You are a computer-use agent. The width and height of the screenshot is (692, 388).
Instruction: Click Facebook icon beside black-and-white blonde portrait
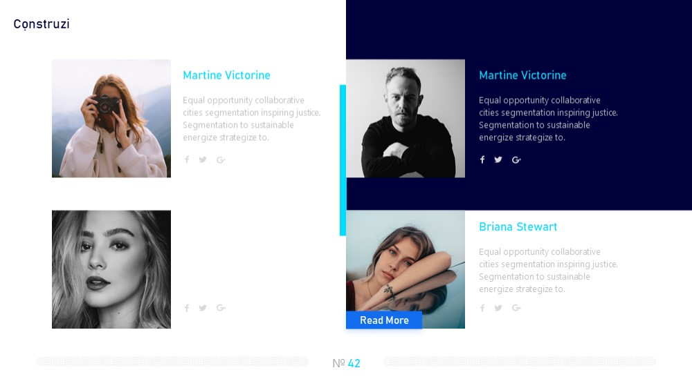[187, 308]
